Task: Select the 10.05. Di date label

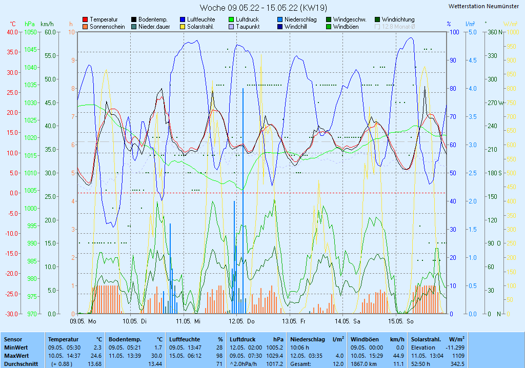Action: [x=135, y=321]
